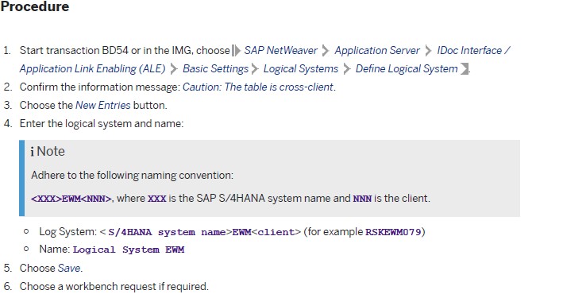Click the Save term in step 5
563x298 pixels.
tap(69, 268)
